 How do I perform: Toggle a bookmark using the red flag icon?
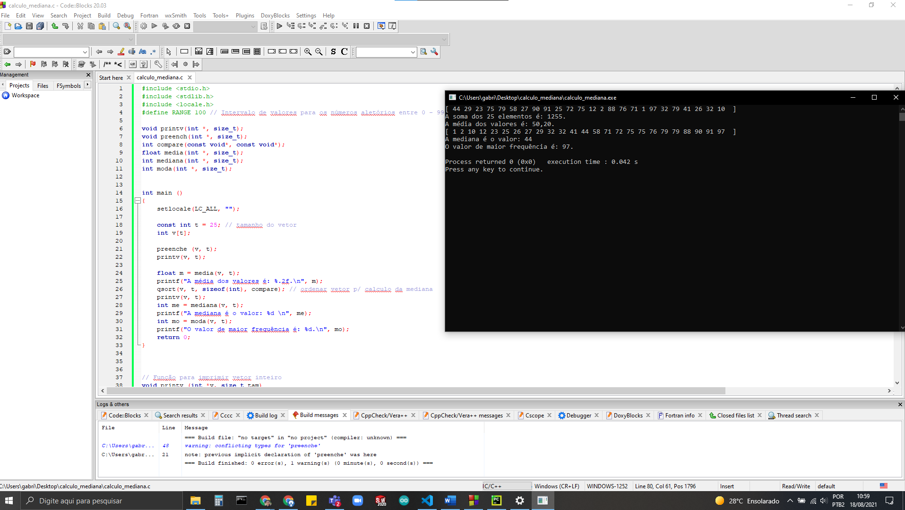click(x=33, y=64)
